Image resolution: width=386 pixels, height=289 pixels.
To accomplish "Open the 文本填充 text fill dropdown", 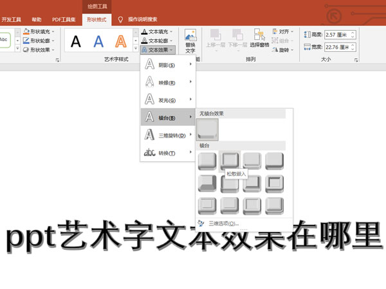I will (x=157, y=31).
